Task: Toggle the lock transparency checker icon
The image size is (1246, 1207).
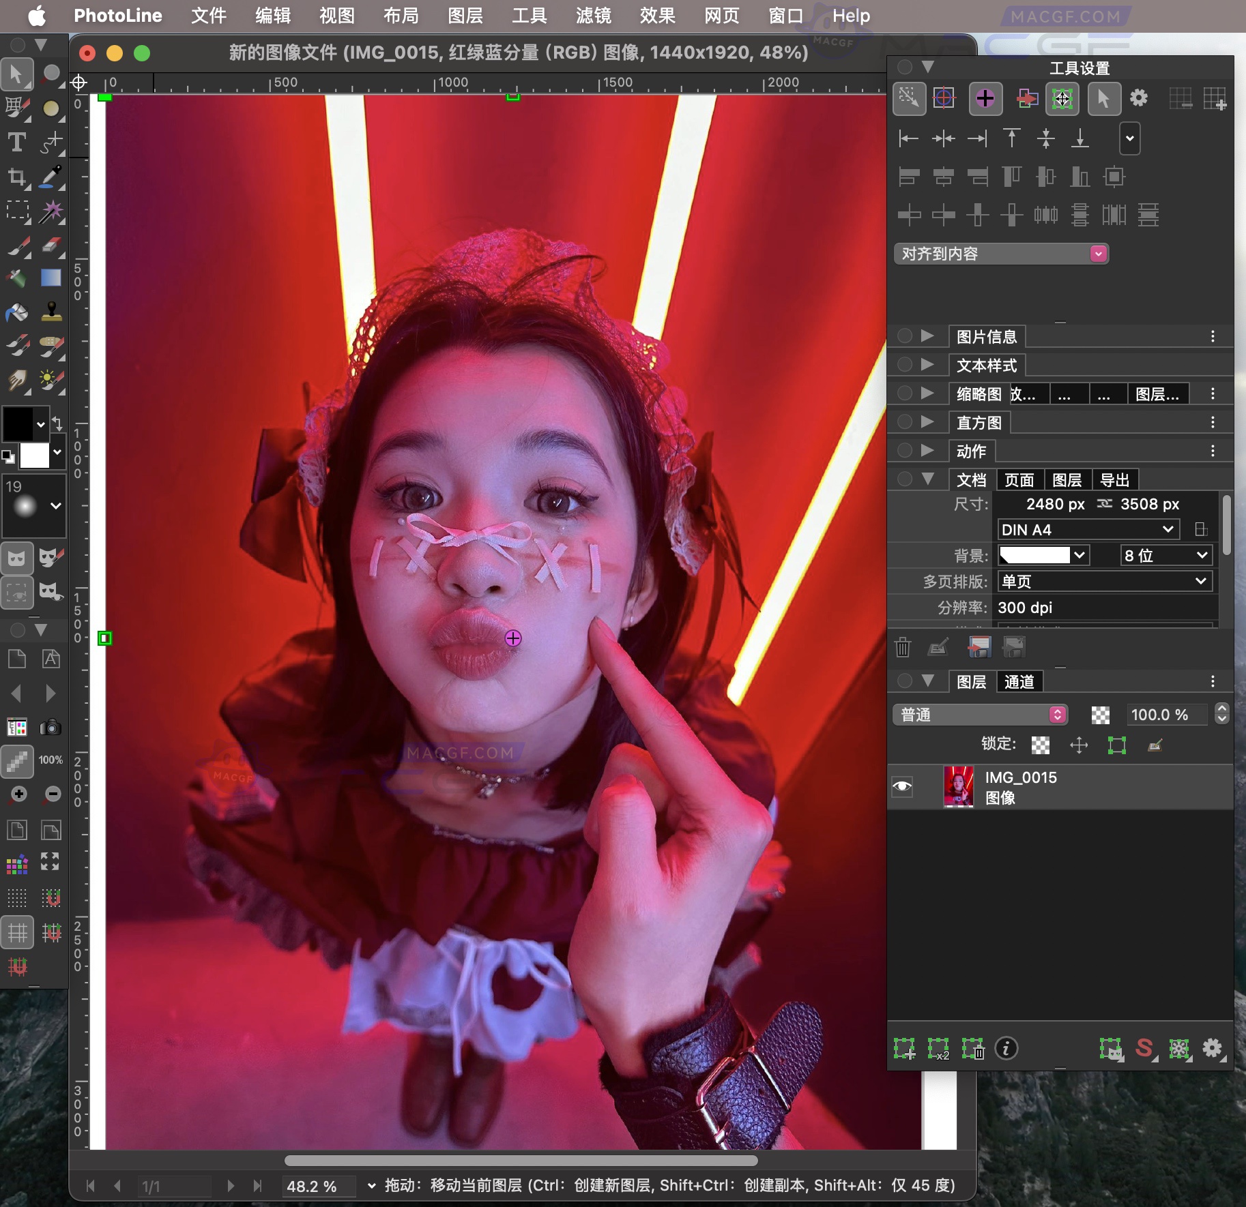Action: coord(1041,745)
